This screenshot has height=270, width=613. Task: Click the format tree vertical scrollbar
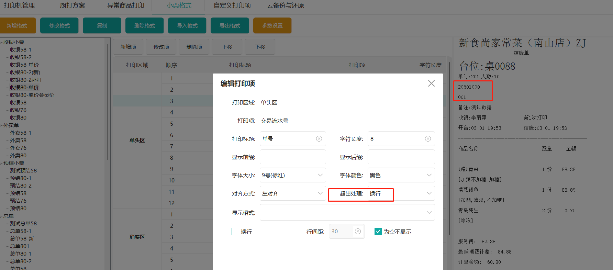tap(107, 101)
